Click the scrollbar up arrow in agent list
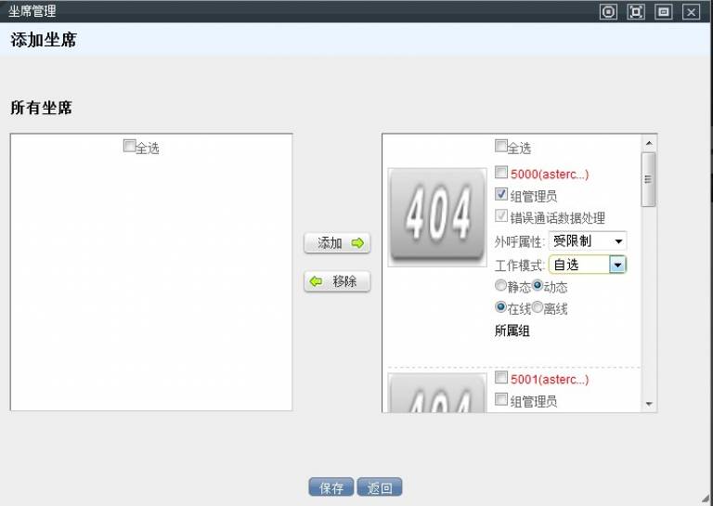This screenshot has width=713, height=506. (x=649, y=143)
